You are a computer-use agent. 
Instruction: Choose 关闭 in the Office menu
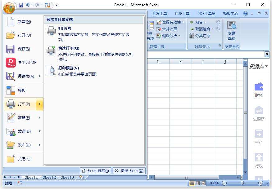click(x=24, y=159)
